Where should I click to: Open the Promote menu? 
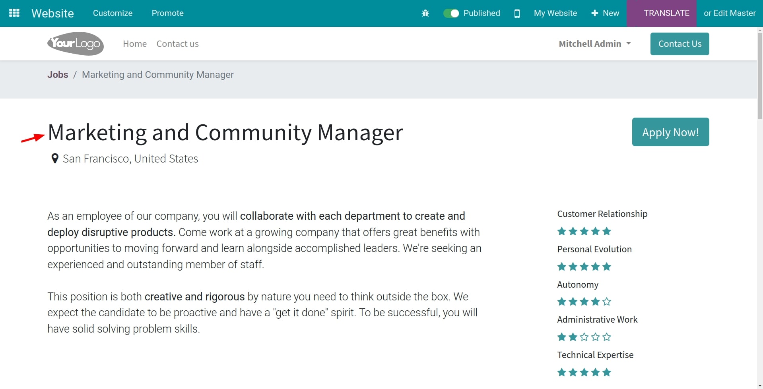coord(167,13)
